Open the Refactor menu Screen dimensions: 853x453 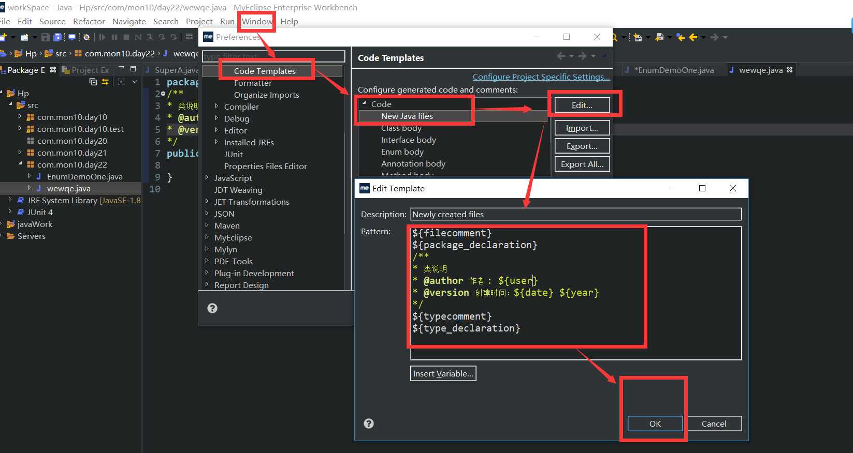click(x=89, y=21)
